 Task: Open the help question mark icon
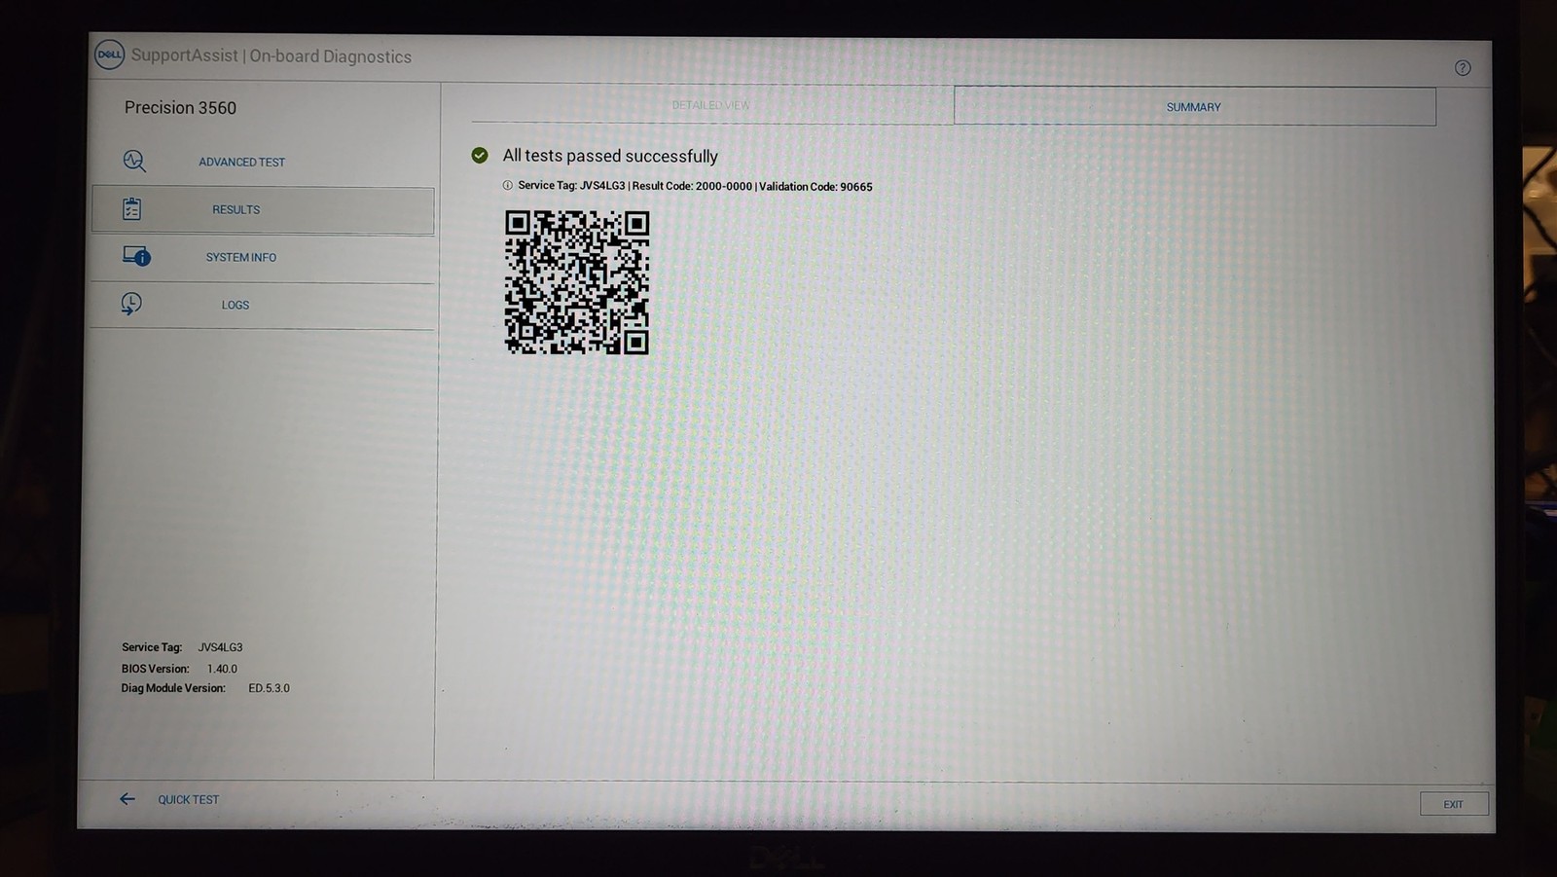point(1463,67)
